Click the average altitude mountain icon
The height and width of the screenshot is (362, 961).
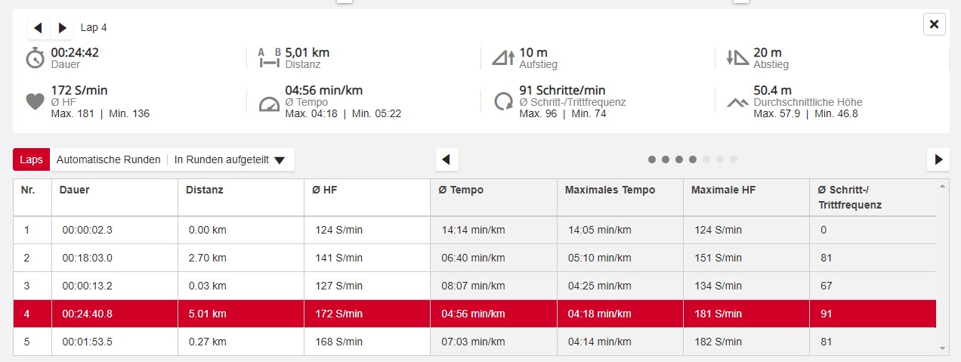coord(737,102)
